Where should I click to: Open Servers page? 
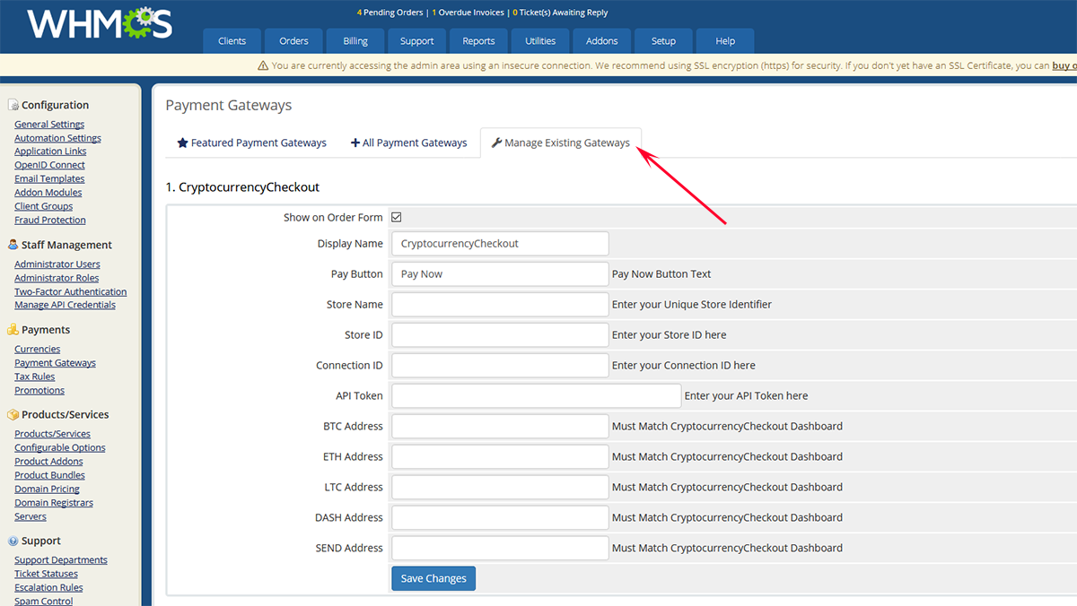click(30, 516)
